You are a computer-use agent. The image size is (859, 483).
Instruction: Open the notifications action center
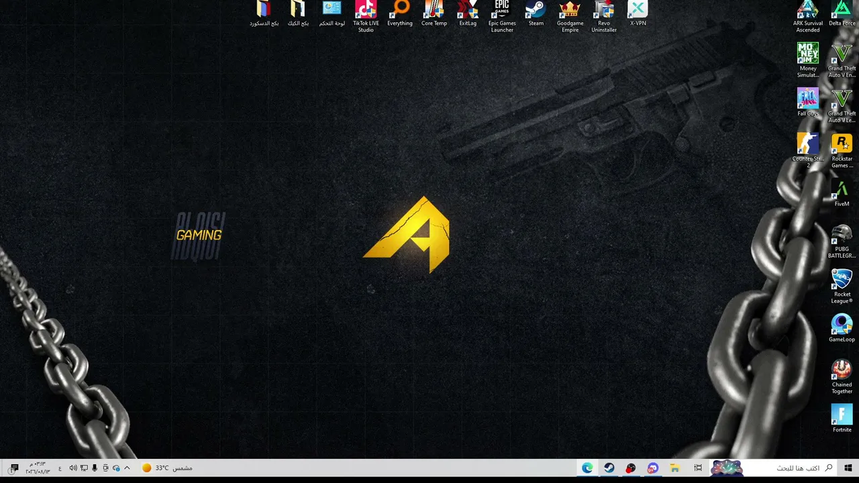click(x=13, y=468)
